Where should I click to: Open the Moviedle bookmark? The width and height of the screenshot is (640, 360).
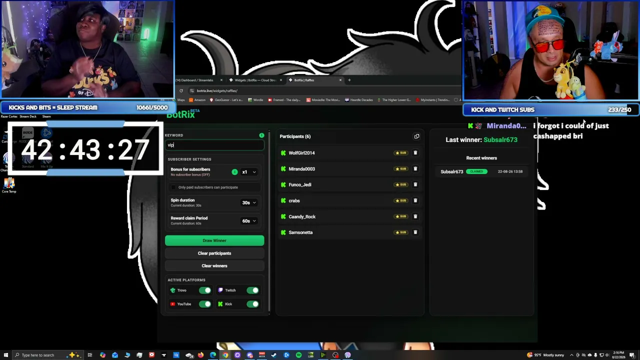pyautogui.click(x=323, y=100)
